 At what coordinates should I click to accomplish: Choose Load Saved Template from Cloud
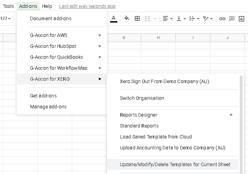point(173,137)
